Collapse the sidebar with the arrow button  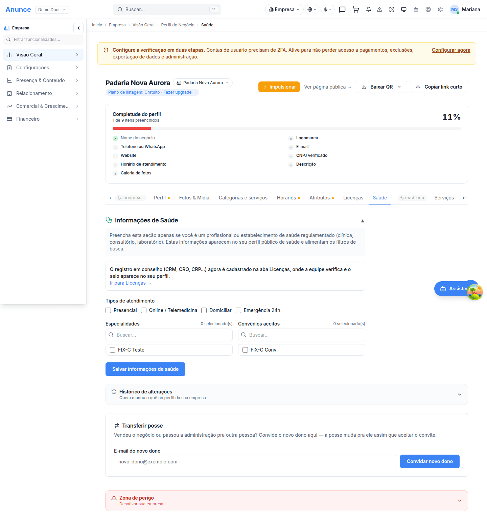click(78, 28)
